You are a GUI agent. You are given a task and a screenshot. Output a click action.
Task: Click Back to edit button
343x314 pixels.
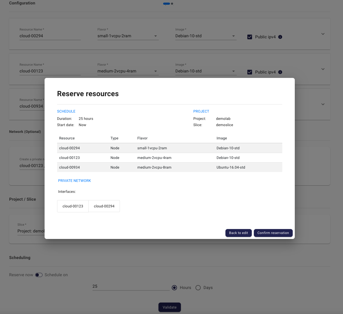coord(238,233)
